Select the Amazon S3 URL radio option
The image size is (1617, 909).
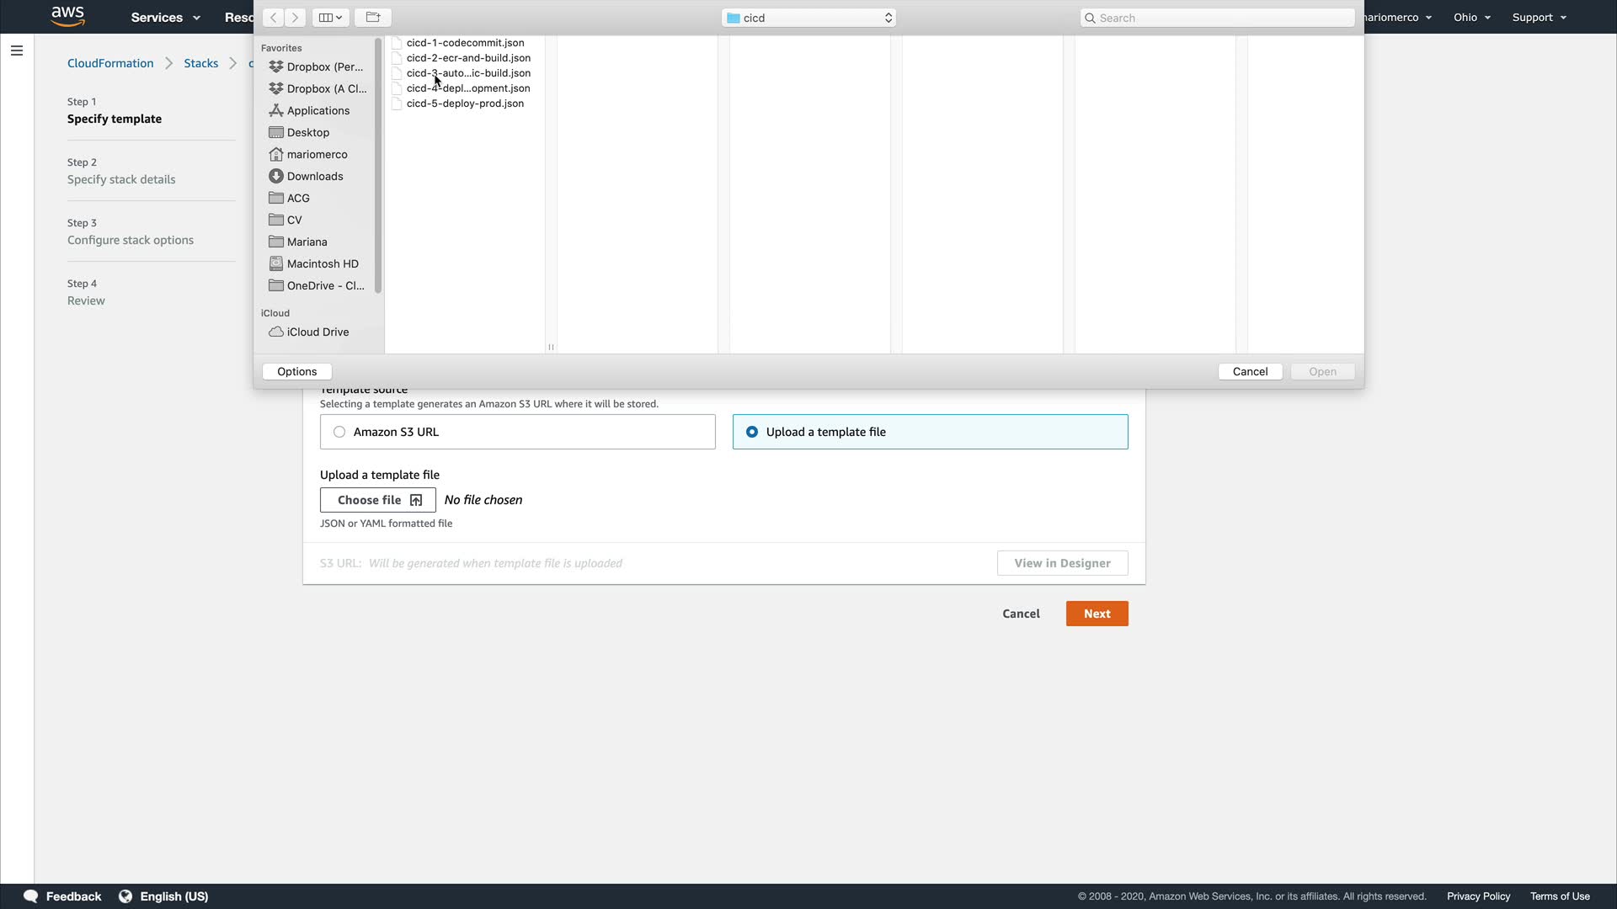[339, 432]
